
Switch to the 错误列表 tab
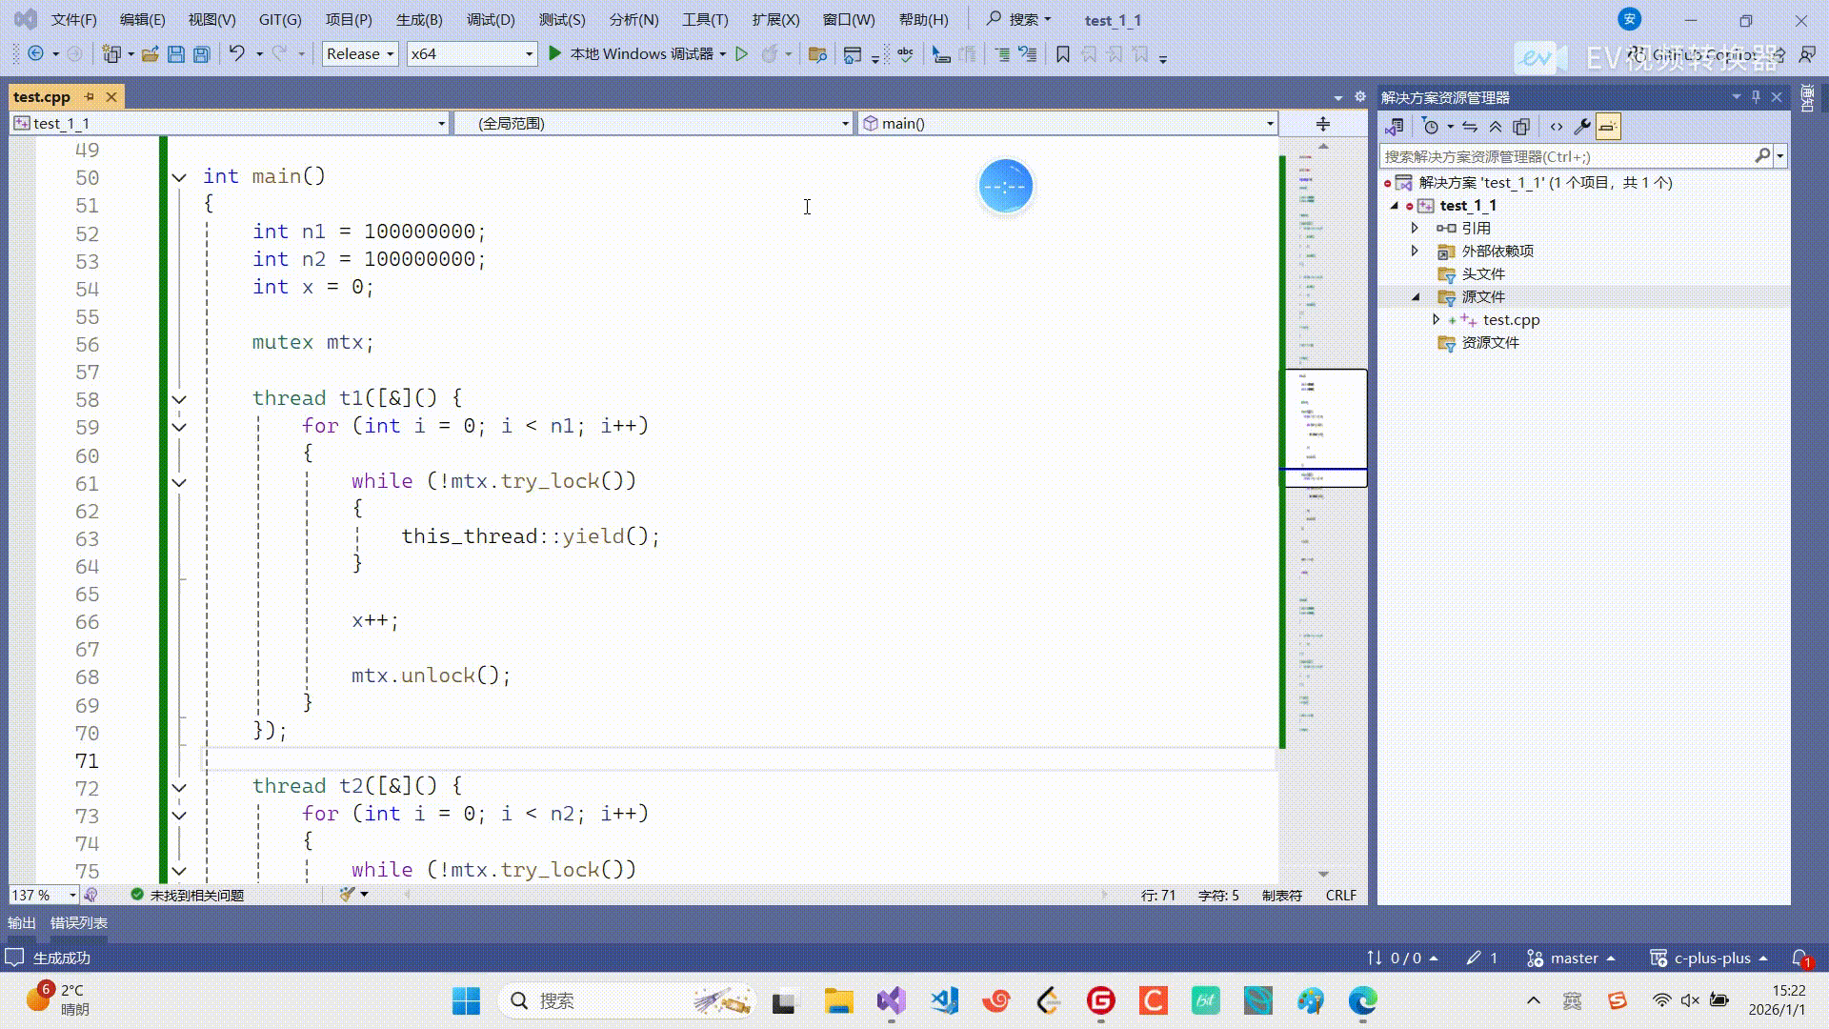point(79,922)
